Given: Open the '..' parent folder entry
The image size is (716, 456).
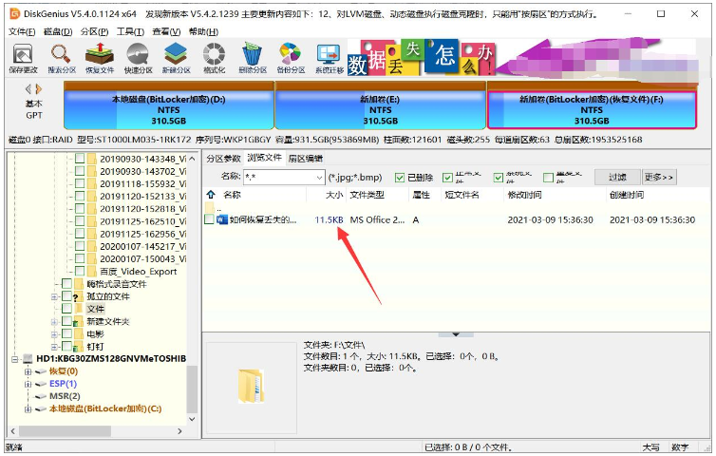Looking at the screenshot, I should (213, 207).
